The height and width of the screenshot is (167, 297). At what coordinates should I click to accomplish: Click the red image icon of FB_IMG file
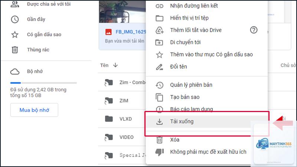click(108, 32)
